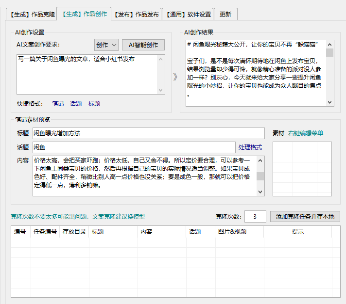Go to the 更新 tab
This screenshot has height=304, width=346.
225,15
